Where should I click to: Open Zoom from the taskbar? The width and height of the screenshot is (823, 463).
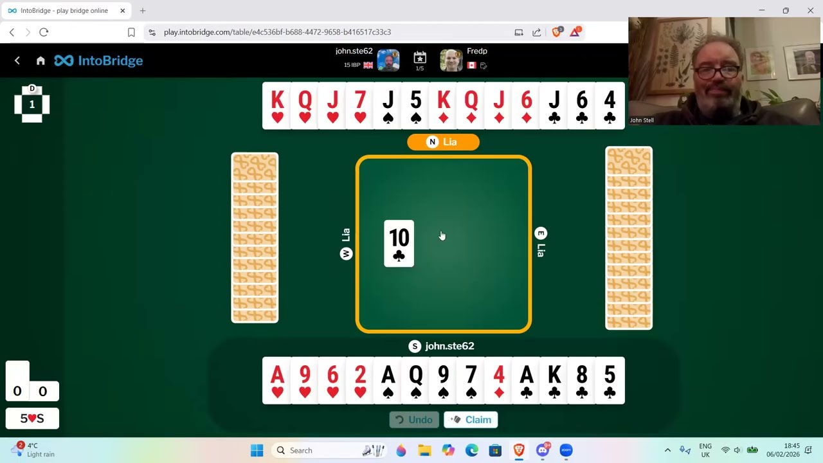coord(566,450)
